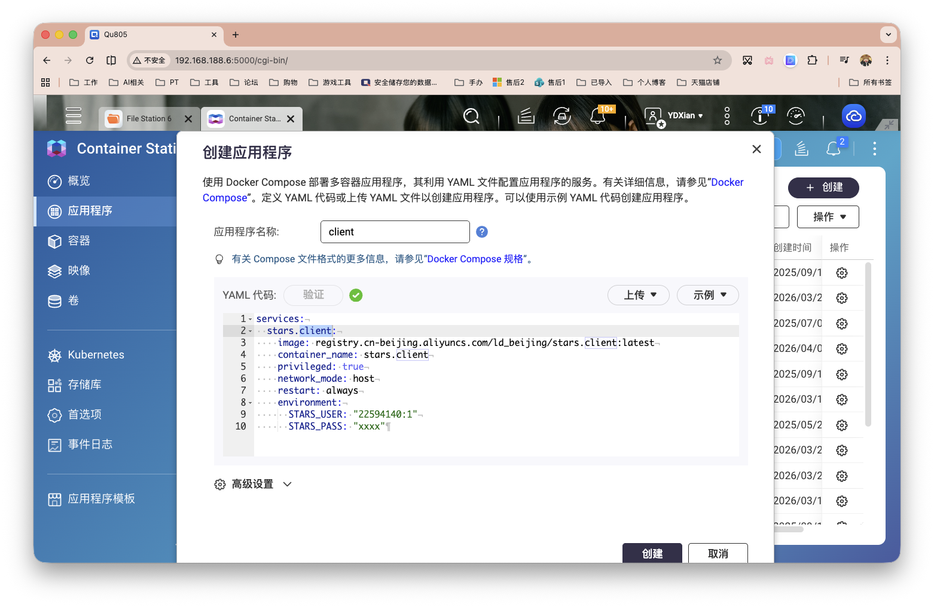934x607 pixels.
Task: Open the notifications bell with 10+ badge
Action: (598, 116)
